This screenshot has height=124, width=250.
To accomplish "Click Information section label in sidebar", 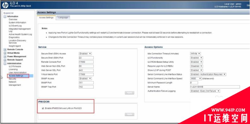I will coord(13,16).
